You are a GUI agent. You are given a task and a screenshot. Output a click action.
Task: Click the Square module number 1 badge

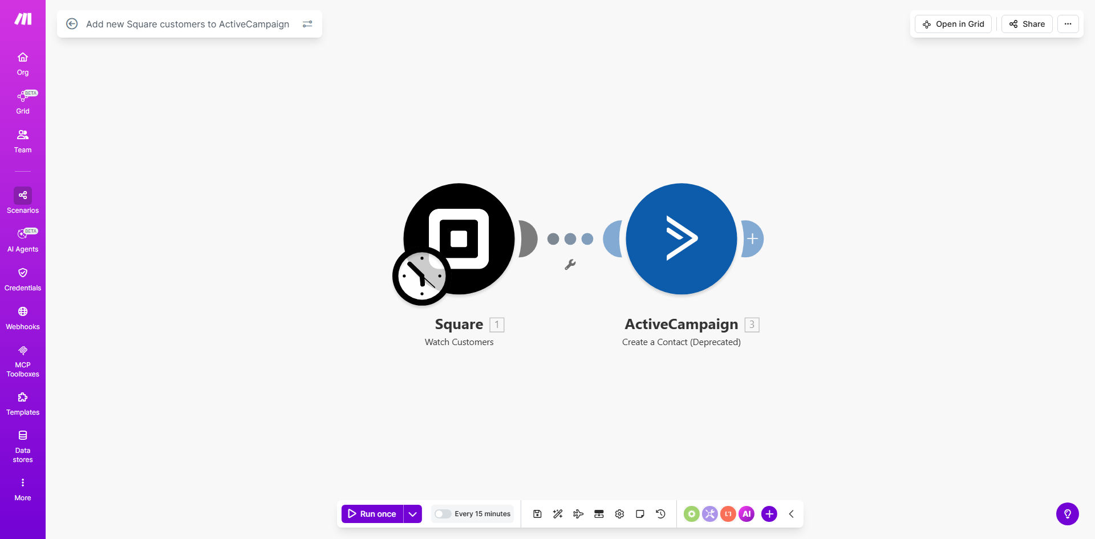(x=497, y=325)
